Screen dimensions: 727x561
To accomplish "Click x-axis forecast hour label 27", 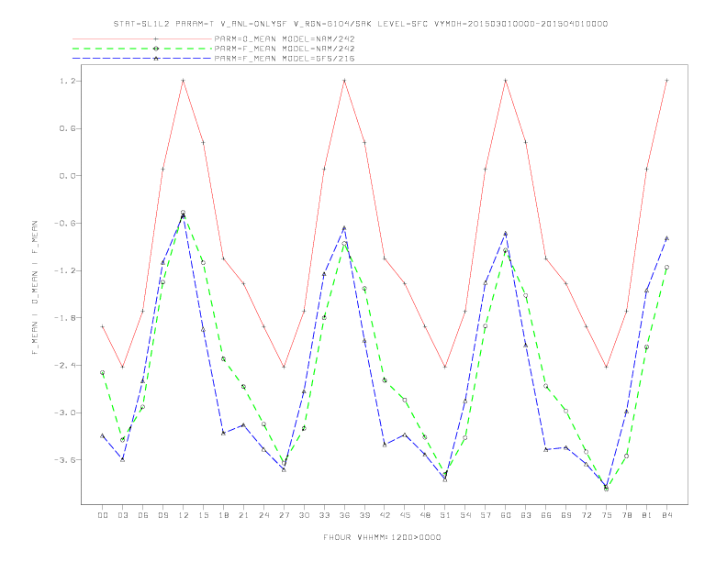I will (x=284, y=515).
